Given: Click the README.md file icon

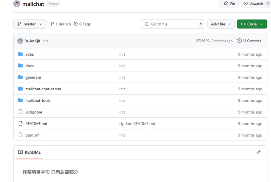Looking at the screenshot, I should [x=20, y=123].
